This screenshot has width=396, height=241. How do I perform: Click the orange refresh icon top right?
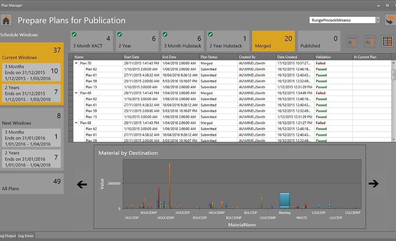[390, 20]
